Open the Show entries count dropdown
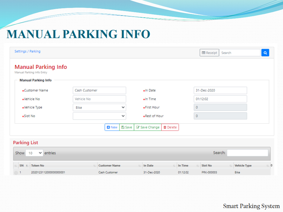This screenshot has height=212, width=283. coord(34,153)
